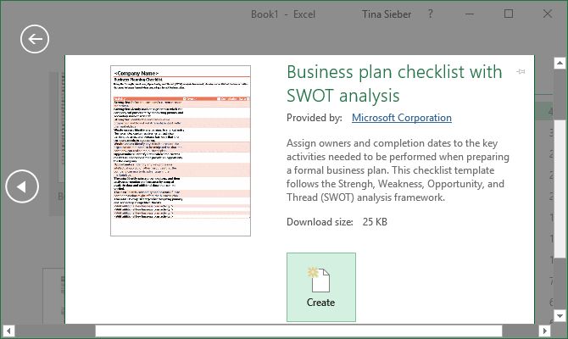Click the template description paragraph
568x339 pixels.
398,170
